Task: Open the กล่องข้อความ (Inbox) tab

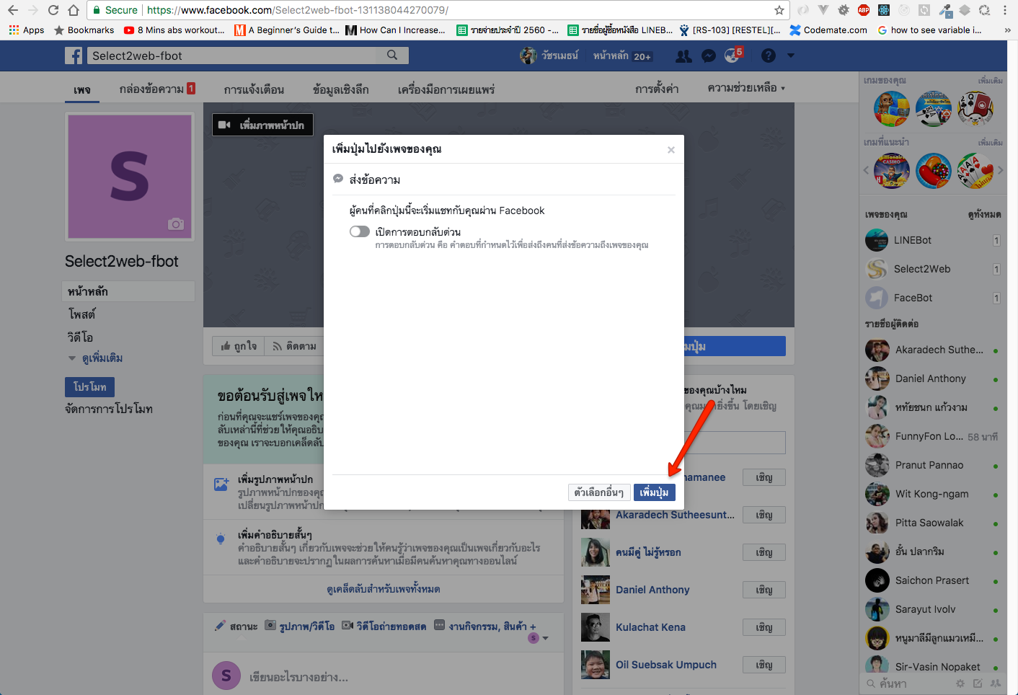Action: 157,89
